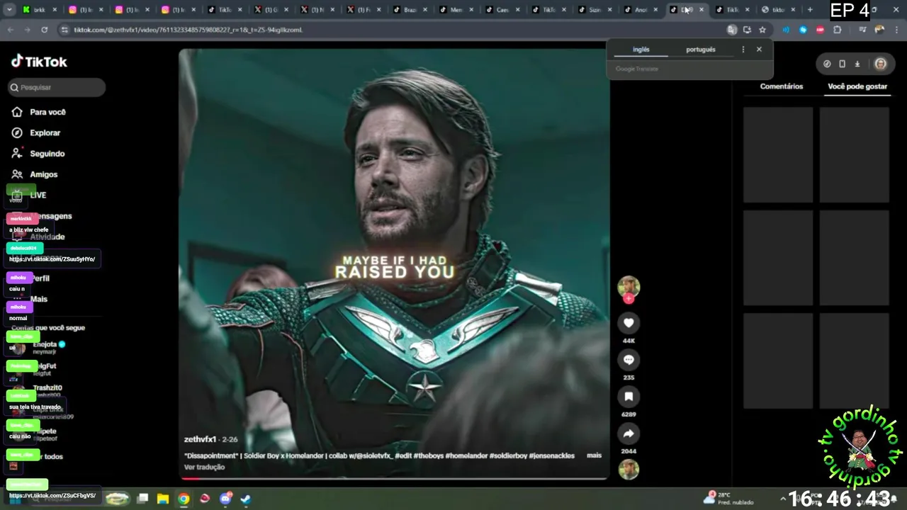
Task: Open the TikTok profile avatar at top right
Action: (x=880, y=64)
